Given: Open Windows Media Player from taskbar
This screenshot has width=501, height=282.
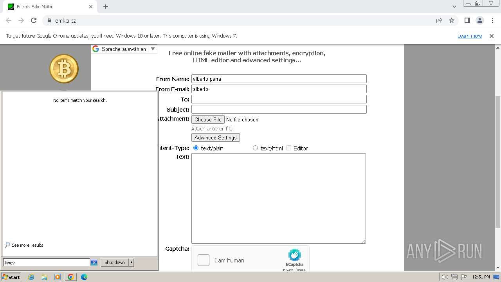Looking at the screenshot, I should coord(58,277).
